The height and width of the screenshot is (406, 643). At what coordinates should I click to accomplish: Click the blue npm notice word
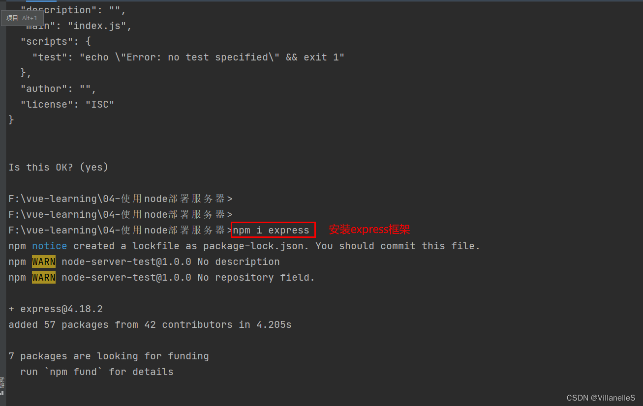pyautogui.click(x=49, y=246)
